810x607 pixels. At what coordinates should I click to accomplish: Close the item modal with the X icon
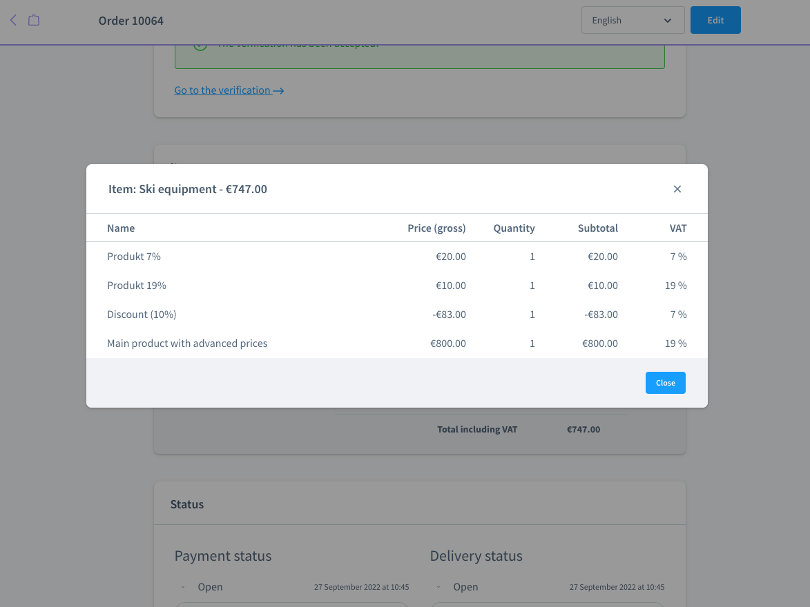[x=677, y=189]
